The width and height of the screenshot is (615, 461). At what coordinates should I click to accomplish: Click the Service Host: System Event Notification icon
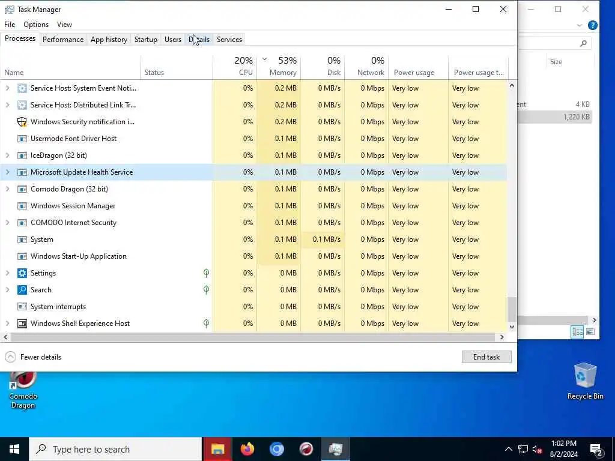click(x=22, y=88)
